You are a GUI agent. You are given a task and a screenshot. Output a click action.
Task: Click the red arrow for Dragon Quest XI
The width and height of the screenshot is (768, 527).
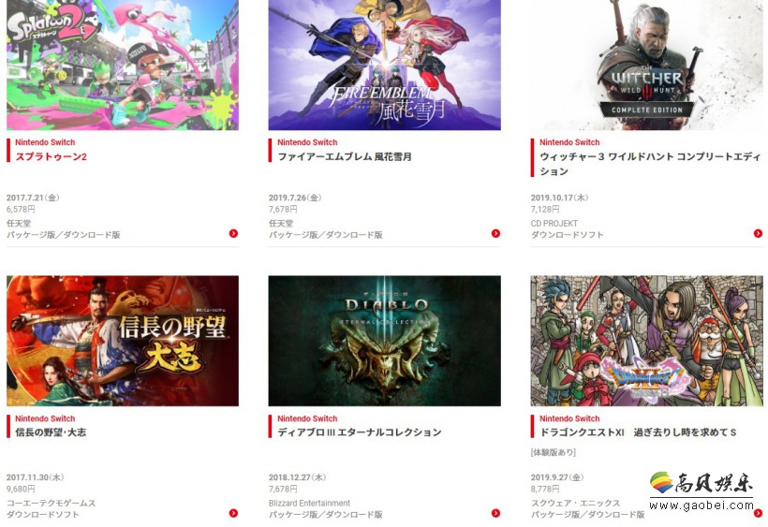[759, 513]
